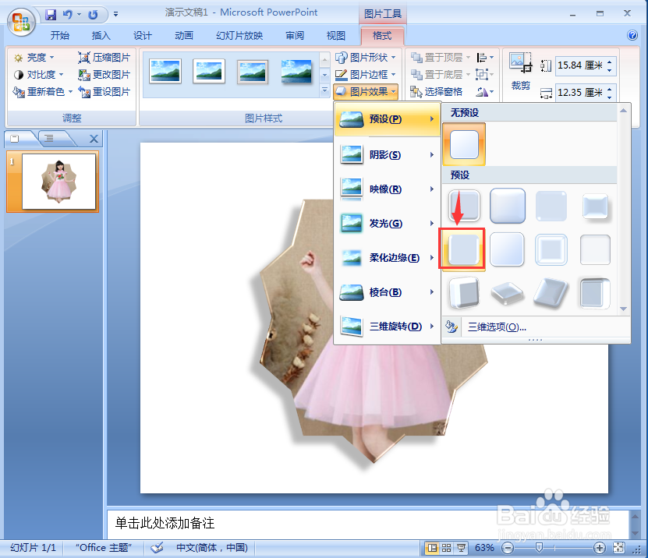Open the Brightness (亮度) dropdown
The image size is (648, 558).
34,58
